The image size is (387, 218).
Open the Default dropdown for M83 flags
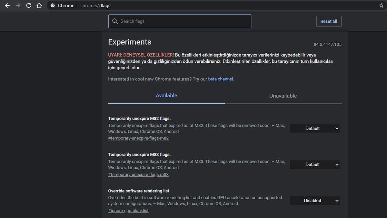tap(314, 164)
